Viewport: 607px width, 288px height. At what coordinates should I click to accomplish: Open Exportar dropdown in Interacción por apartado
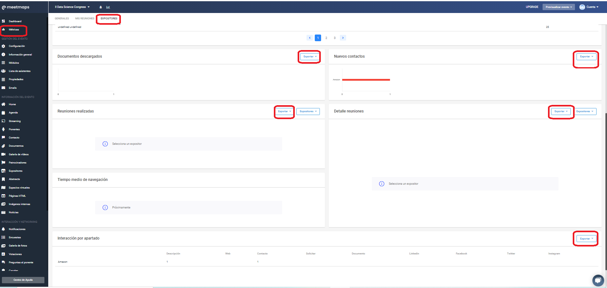(x=586, y=239)
